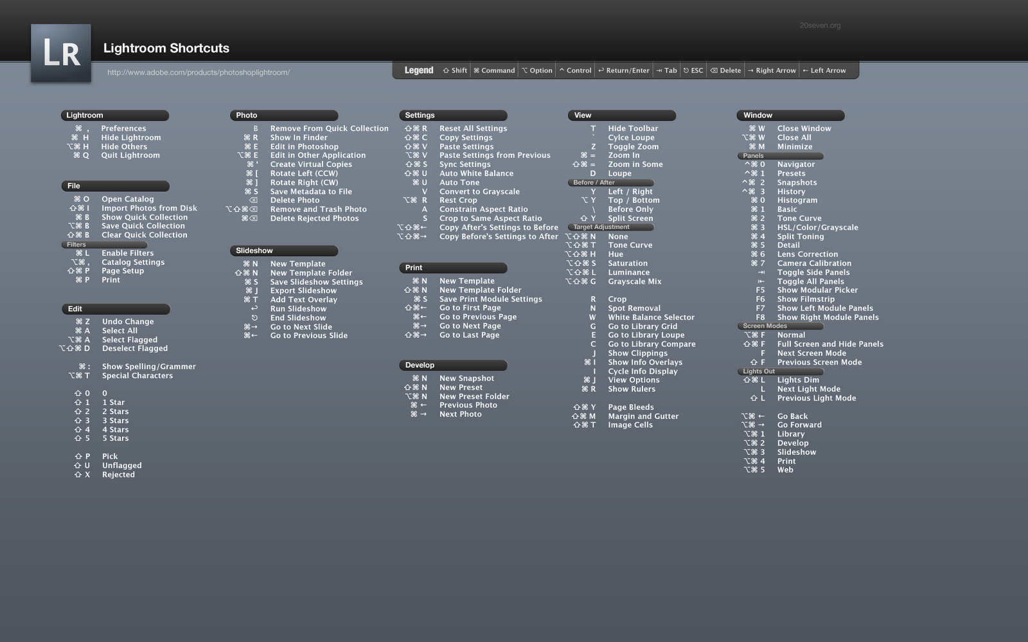Click the 'White Balance Selector' row
The width and height of the screenshot is (1028, 642).
tap(642, 317)
